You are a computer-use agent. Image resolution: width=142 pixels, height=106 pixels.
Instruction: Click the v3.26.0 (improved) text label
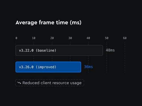pyautogui.click(x=37, y=67)
